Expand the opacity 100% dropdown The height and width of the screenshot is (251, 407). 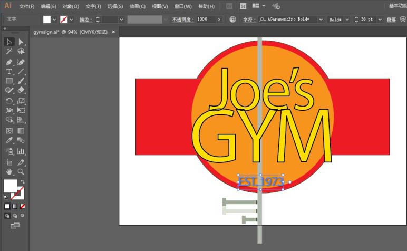[219, 20]
